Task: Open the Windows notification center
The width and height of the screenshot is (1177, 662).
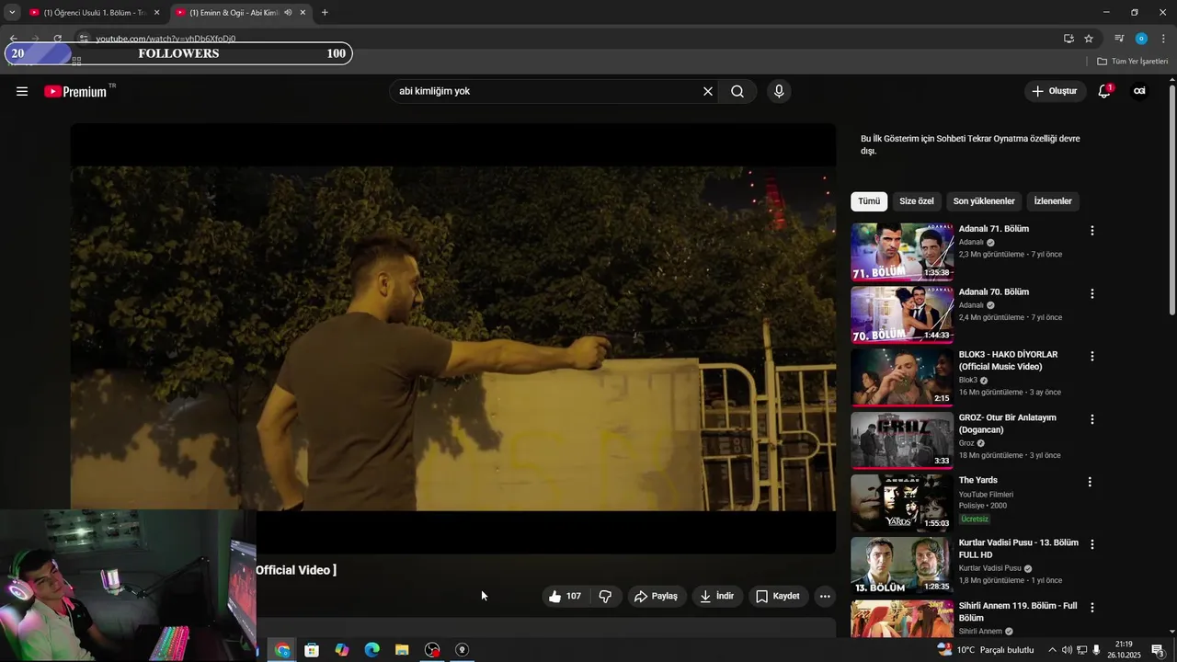Action: coord(1158,650)
